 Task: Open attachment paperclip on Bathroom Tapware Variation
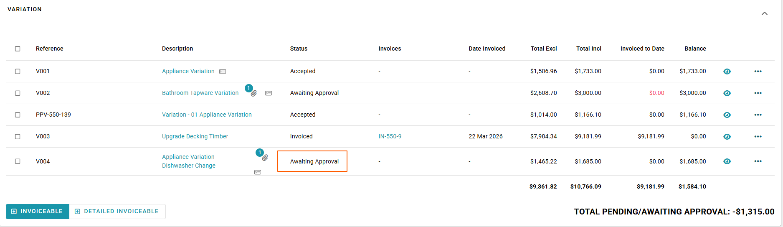pos(253,93)
